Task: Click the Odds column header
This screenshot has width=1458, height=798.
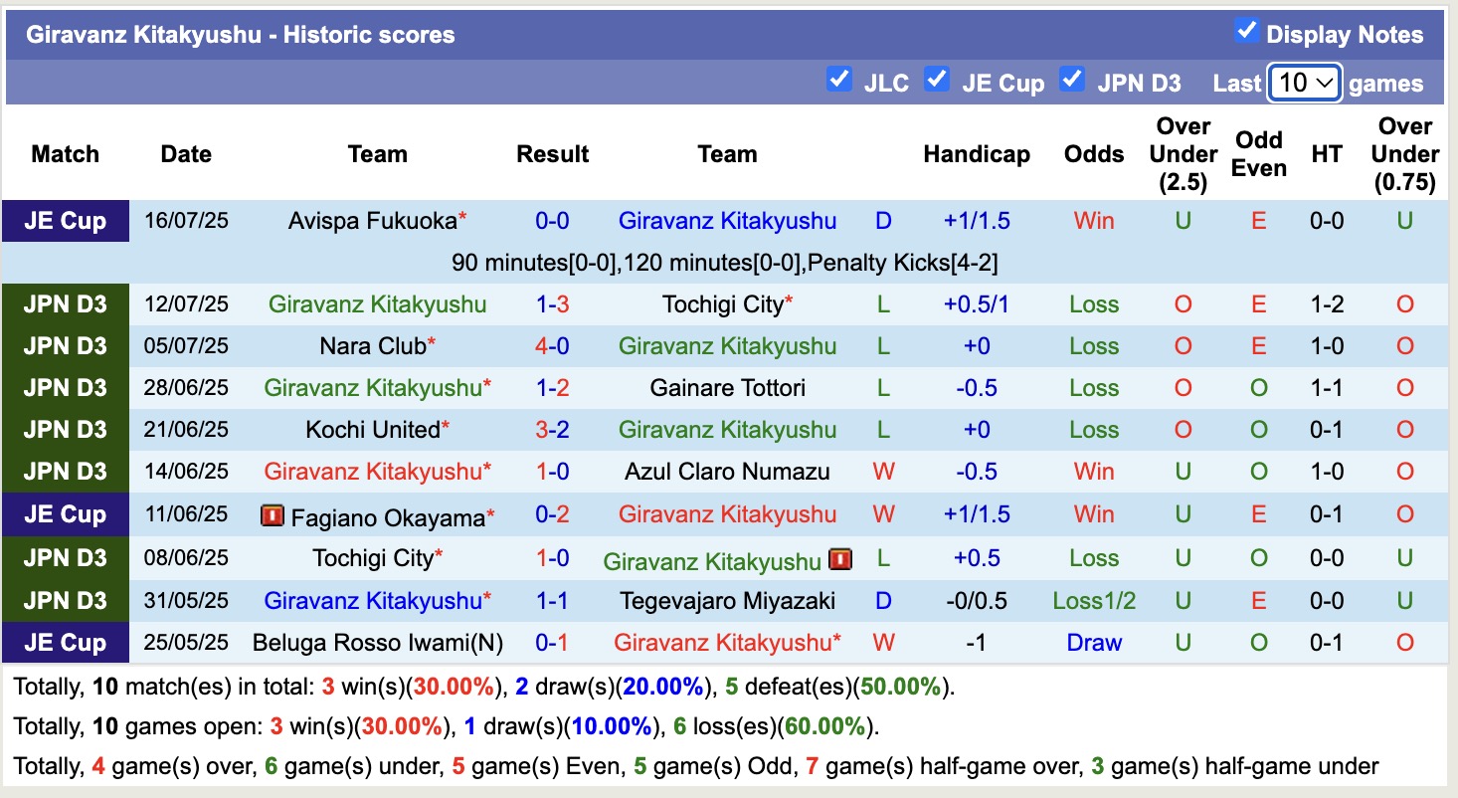Action: (x=1094, y=154)
